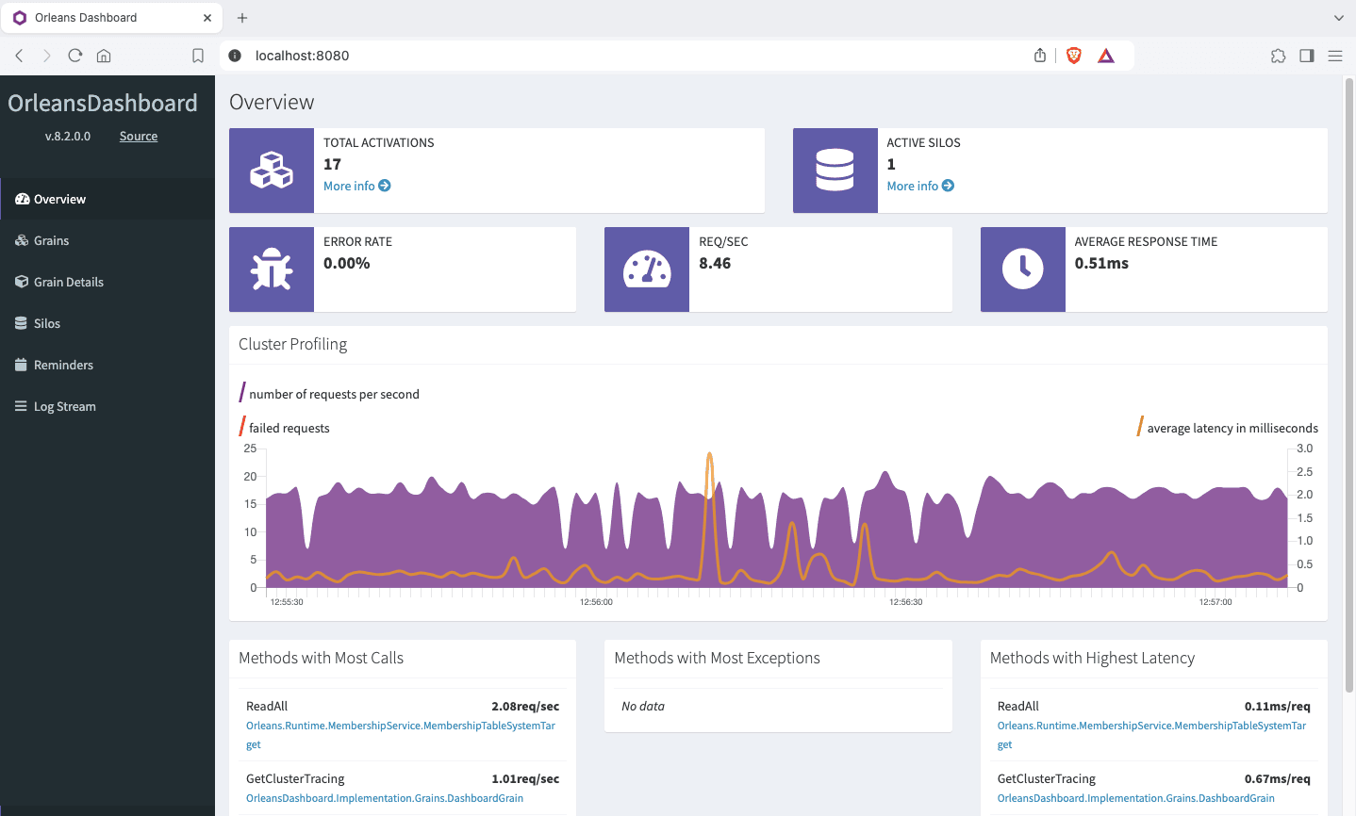Image resolution: width=1356 pixels, height=816 pixels.
Task: Go forward in browser history
Action: [x=47, y=56]
